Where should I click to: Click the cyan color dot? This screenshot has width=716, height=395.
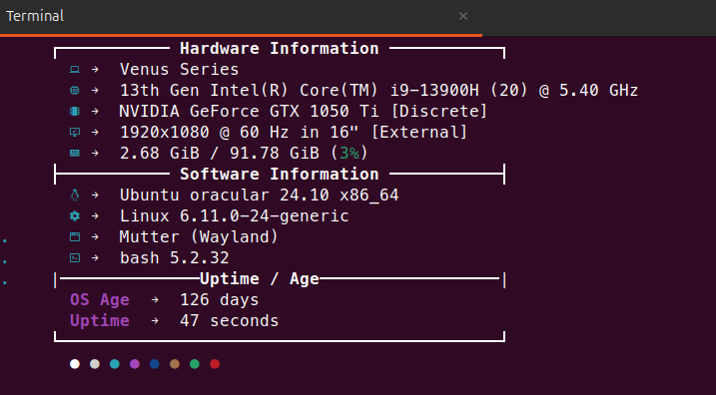[x=115, y=364]
